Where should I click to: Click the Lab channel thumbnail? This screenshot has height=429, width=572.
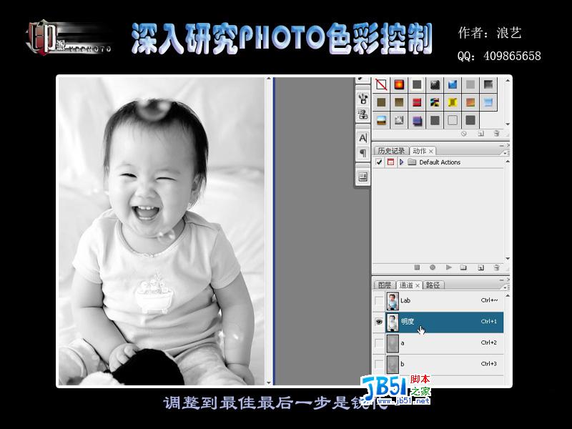coord(391,302)
